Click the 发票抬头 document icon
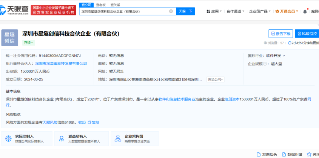 [x=259, y=154]
